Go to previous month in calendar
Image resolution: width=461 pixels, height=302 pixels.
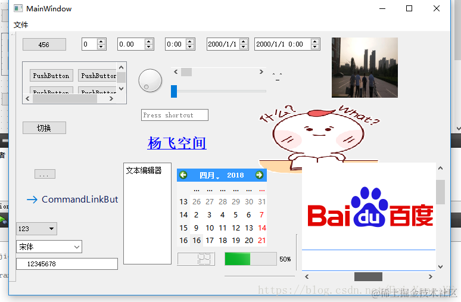(x=183, y=175)
